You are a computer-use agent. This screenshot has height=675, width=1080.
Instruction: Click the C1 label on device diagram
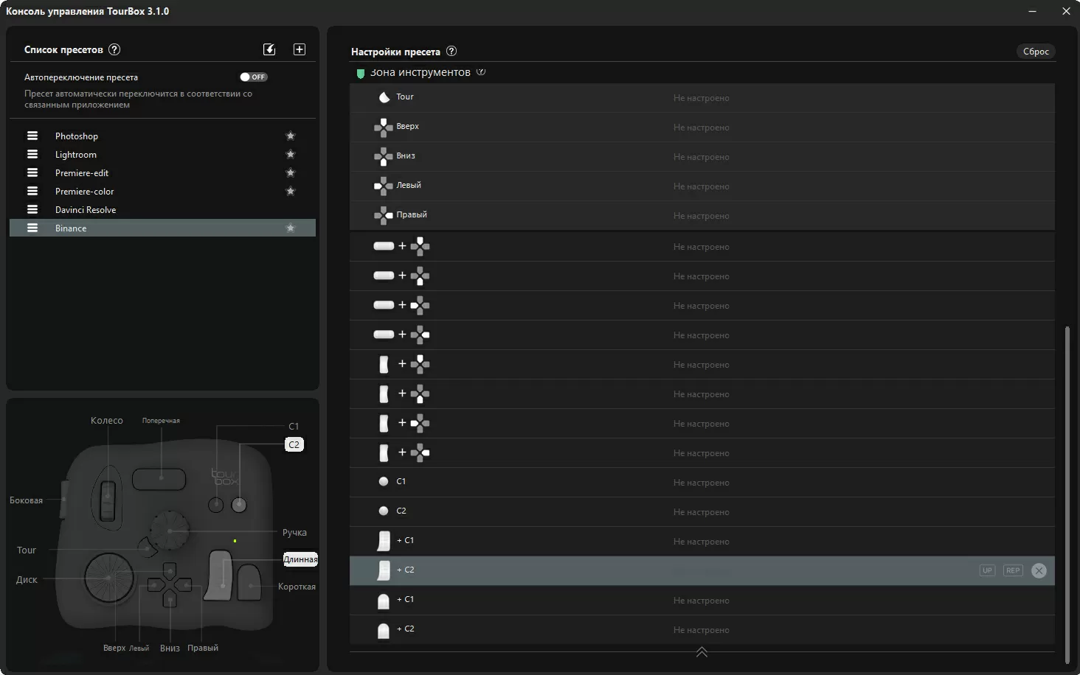tap(294, 426)
